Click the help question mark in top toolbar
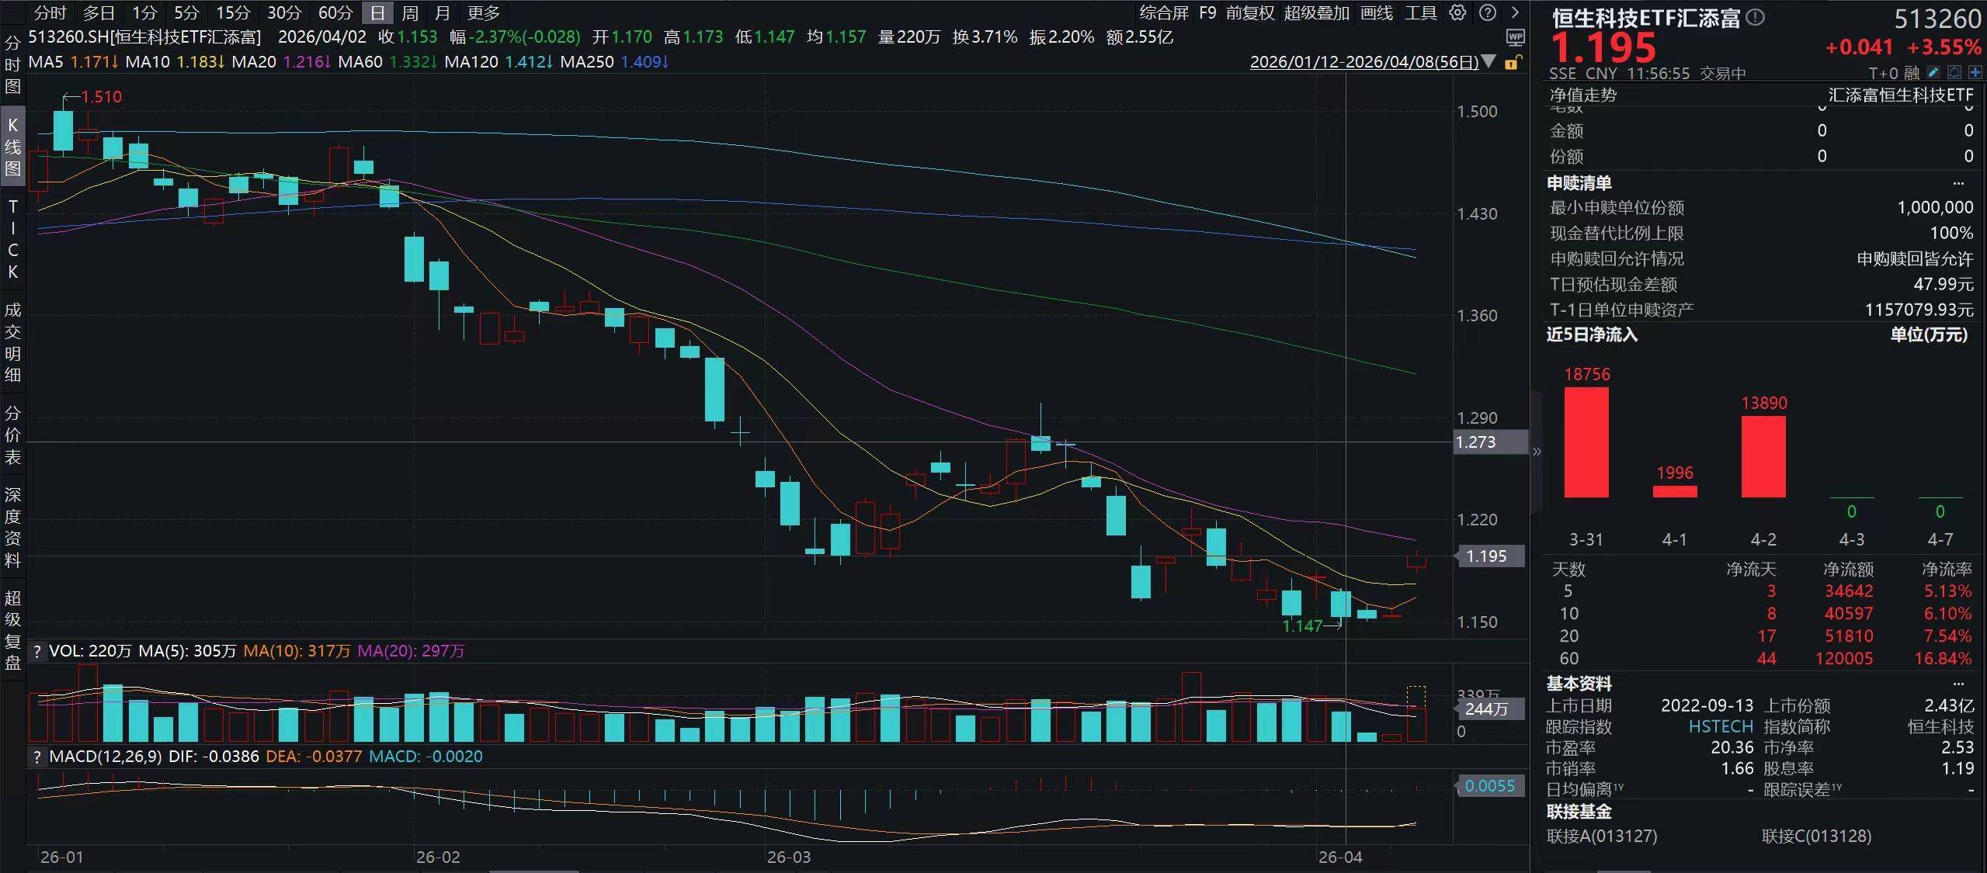This screenshot has width=1987, height=873. point(1487,13)
